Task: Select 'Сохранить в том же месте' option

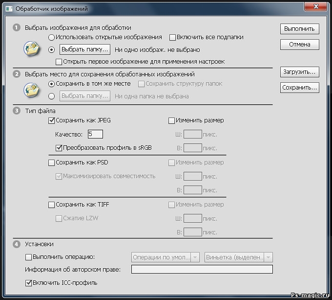Action: 52,84
